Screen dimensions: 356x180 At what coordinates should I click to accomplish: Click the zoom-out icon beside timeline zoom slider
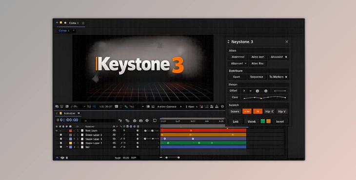(x=161, y=158)
